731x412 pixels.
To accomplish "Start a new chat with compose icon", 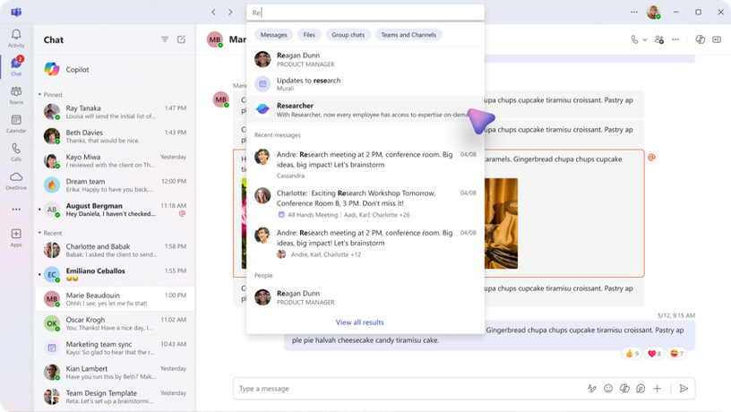I will tap(181, 39).
